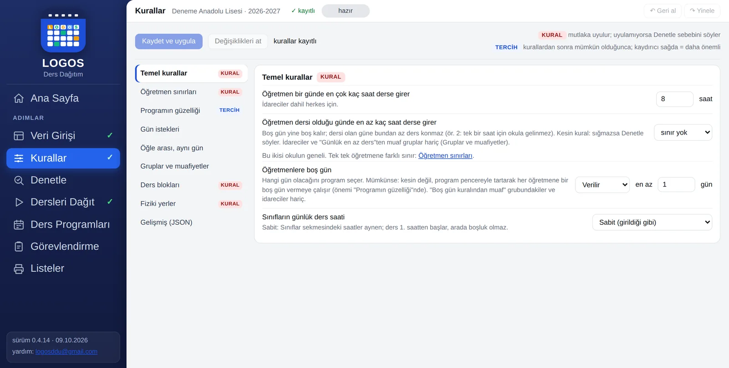Open the Denetle step in sidebar
Image resolution: width=729 pixels, height=368 pixels.
click(63, 180)
